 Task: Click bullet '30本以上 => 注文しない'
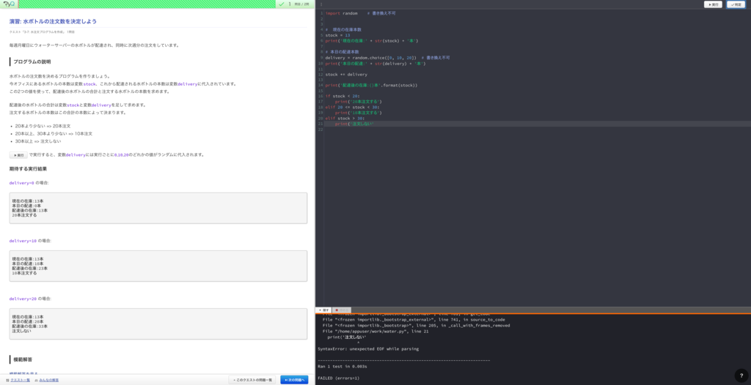click(x=38, y=141)
